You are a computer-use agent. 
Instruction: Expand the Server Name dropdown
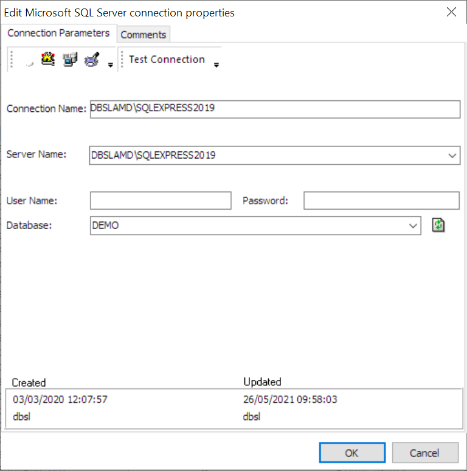coord(452,156)
